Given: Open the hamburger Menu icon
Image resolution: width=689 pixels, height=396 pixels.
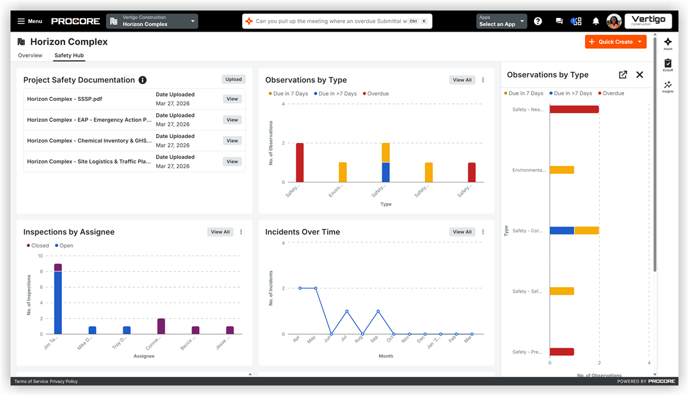Looking at the screenshot, I should [21, 20].
